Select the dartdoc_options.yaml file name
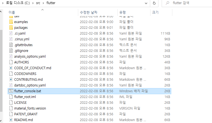The image size is (212, 123). [30, 85]
